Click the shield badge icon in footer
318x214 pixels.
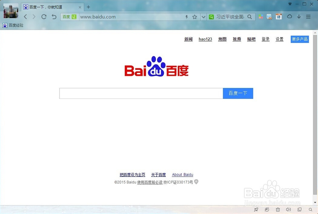pyautogui.click(x=196, y=182)
